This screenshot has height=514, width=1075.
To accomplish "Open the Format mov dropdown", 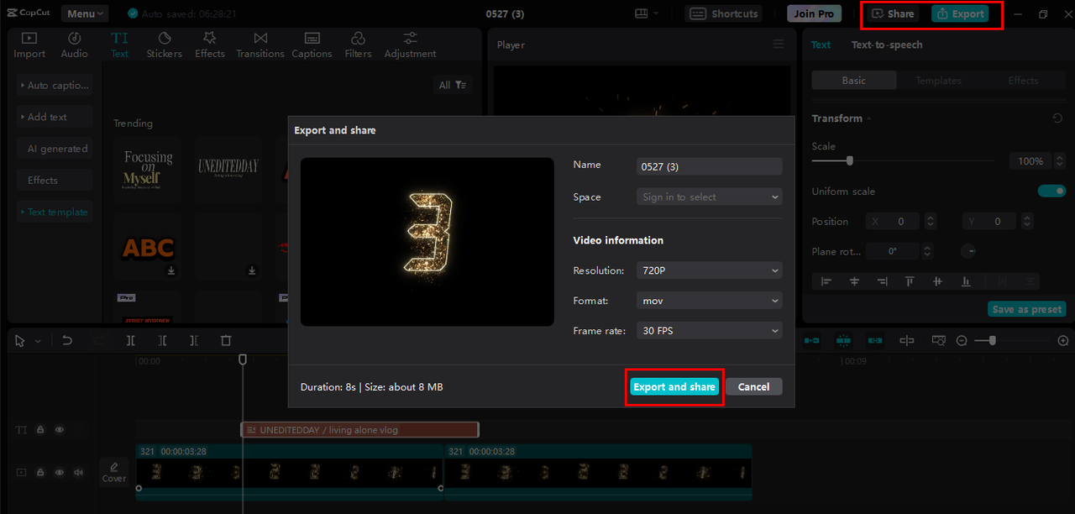I will click(x=709, y=301).
